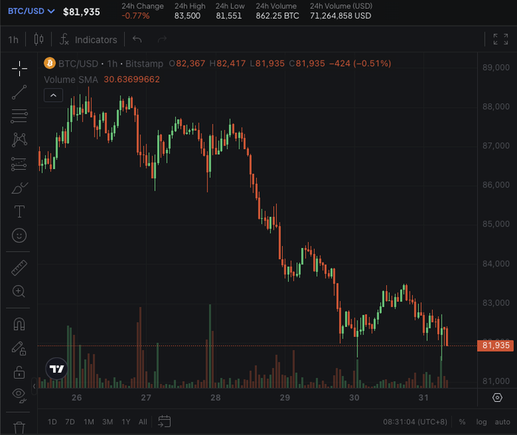This screenshot has width=517, height=435.
Task: Hide all drawings with eye icon
Action: (19, 395)
